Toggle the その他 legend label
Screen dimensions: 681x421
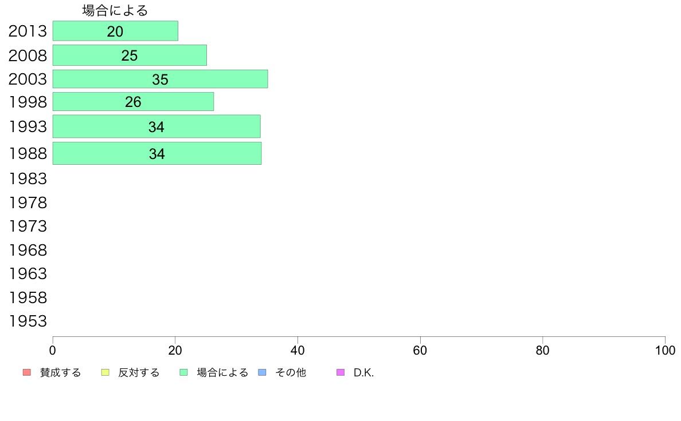point(291,372)
